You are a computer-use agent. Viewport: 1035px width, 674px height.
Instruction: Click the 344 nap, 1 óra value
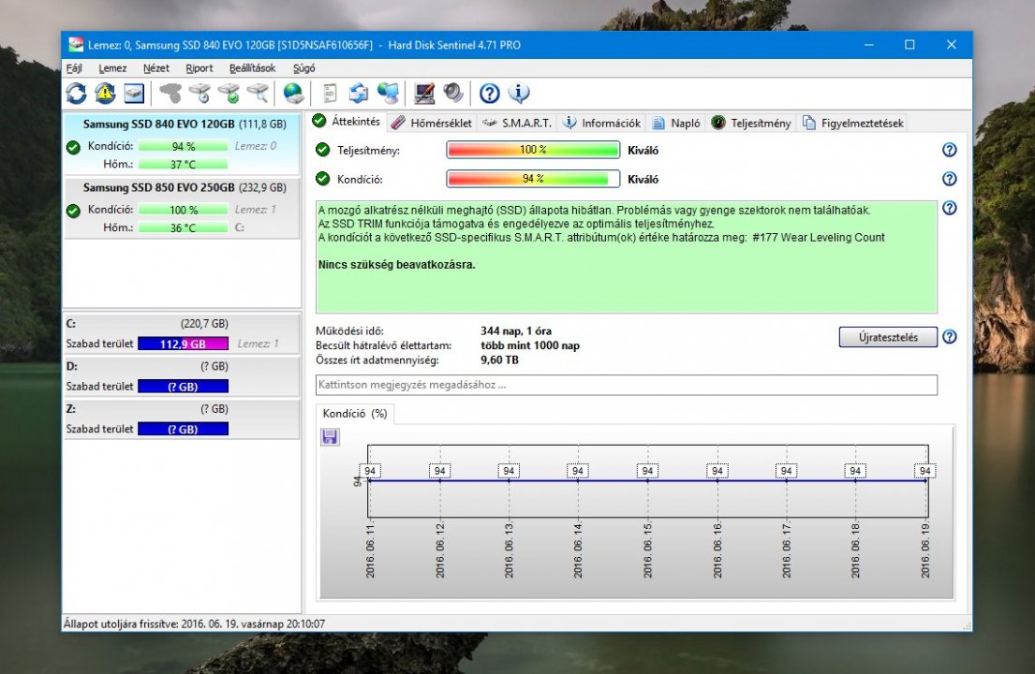(516, 331)
